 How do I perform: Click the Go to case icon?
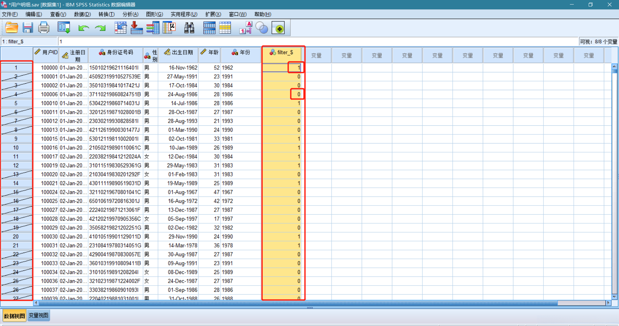(x=120, y=28)
